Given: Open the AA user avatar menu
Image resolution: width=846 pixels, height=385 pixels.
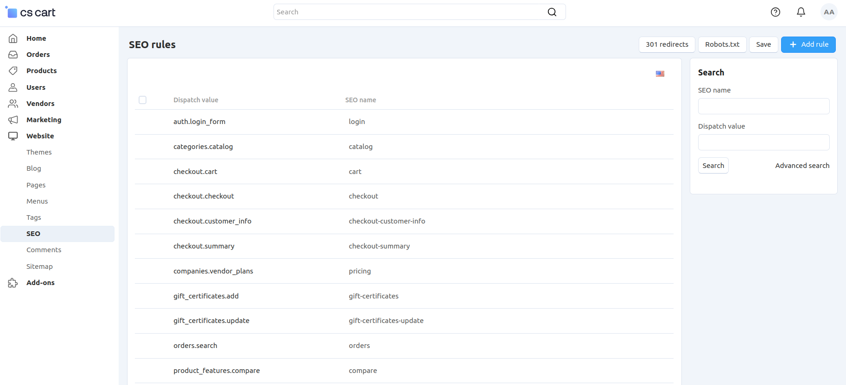Looking at the screenshot, I should 829,12.
